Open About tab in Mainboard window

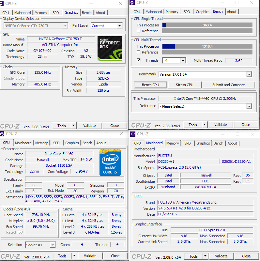[232, 143]
